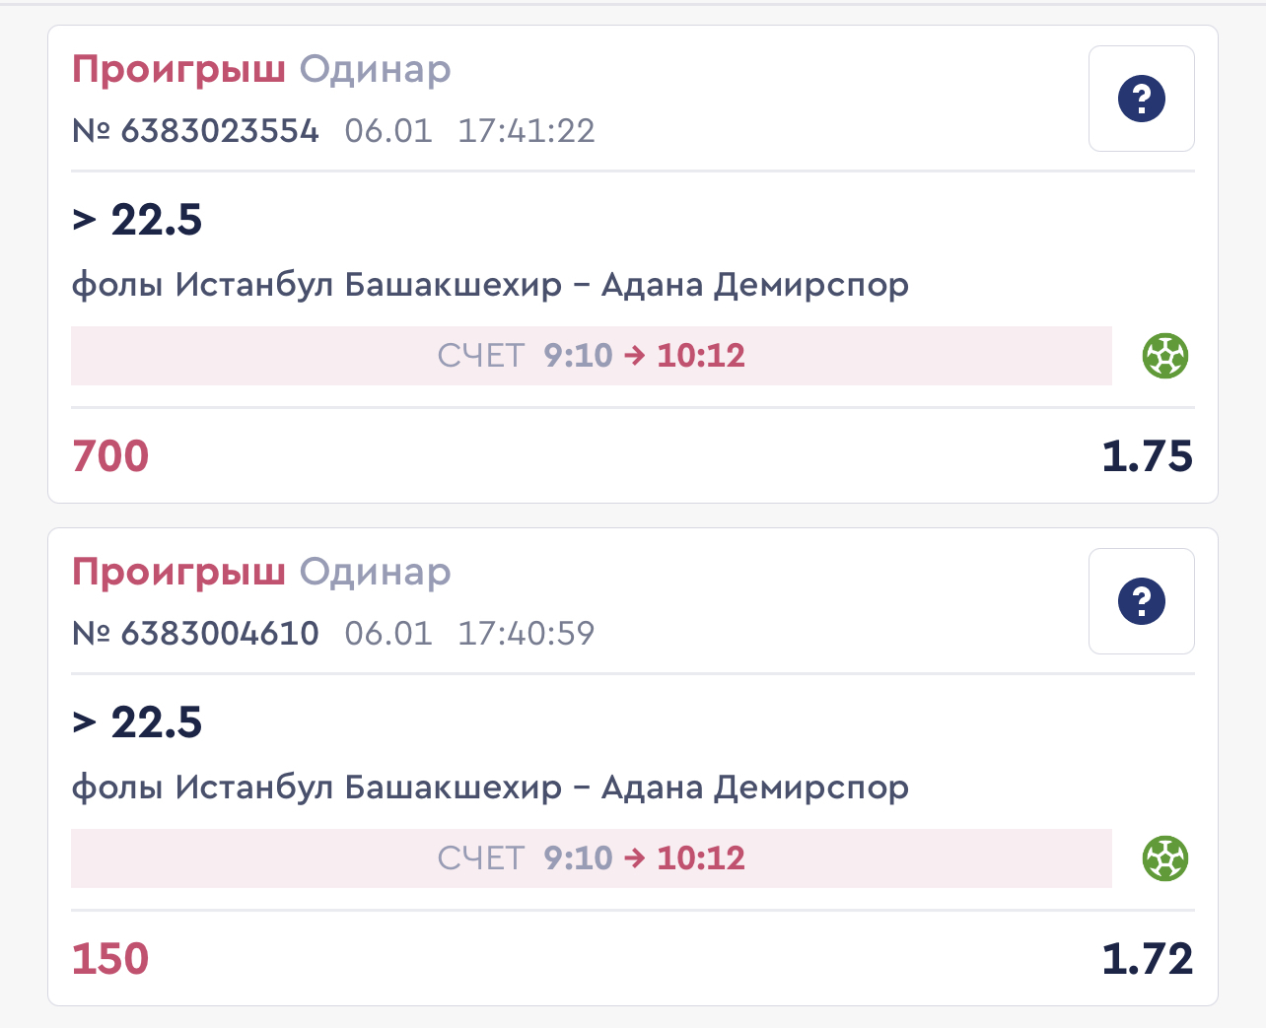Click the score arrow in second bet
The width and height of the screenshot is (1266, 1028).
(x=635, y=858)
